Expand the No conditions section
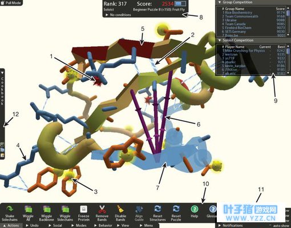 coord(118,15)
